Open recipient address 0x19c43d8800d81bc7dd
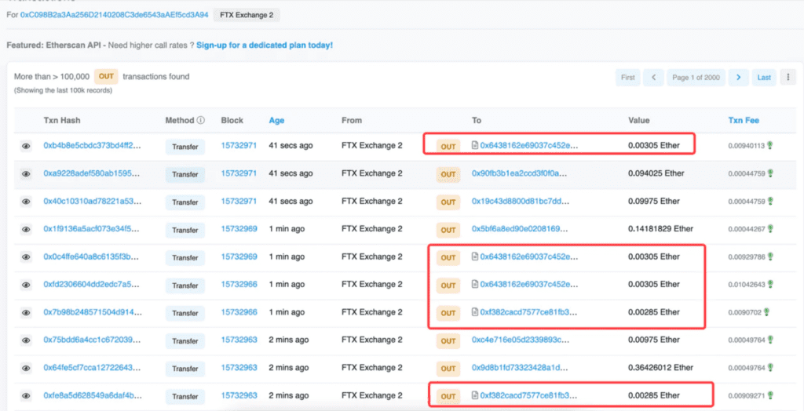The image size is (804, 411). coord(520,201)
